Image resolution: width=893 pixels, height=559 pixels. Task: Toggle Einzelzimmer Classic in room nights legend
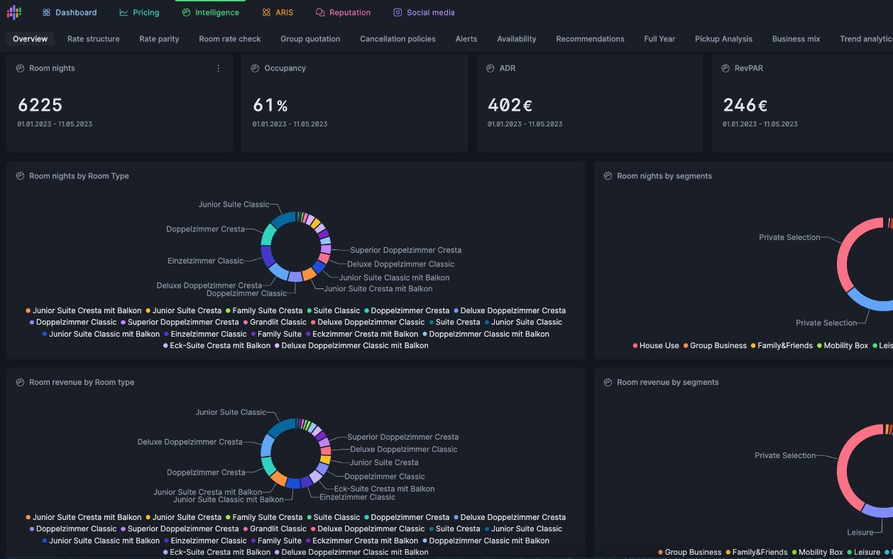[205, 334]
